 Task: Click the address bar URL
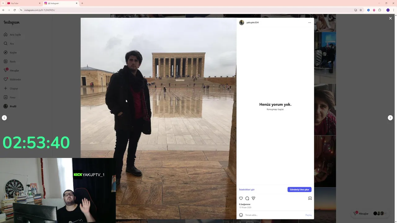pos(40,10)
